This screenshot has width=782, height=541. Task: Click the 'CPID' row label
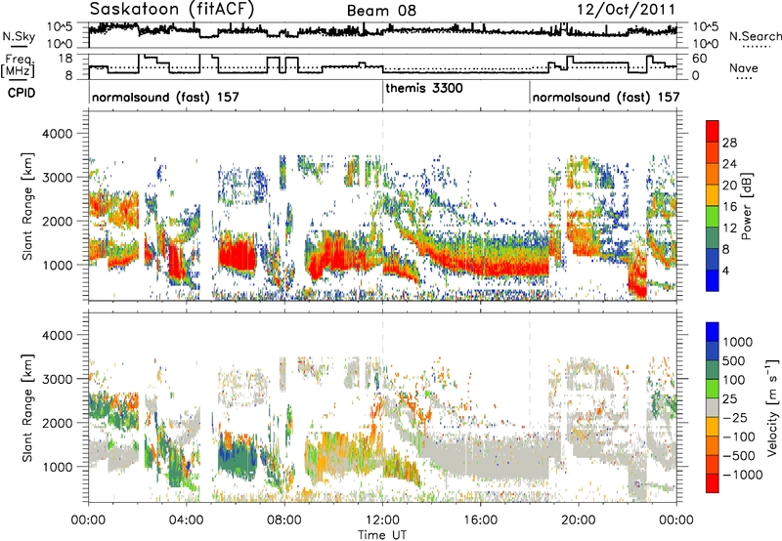click(22, 93)
